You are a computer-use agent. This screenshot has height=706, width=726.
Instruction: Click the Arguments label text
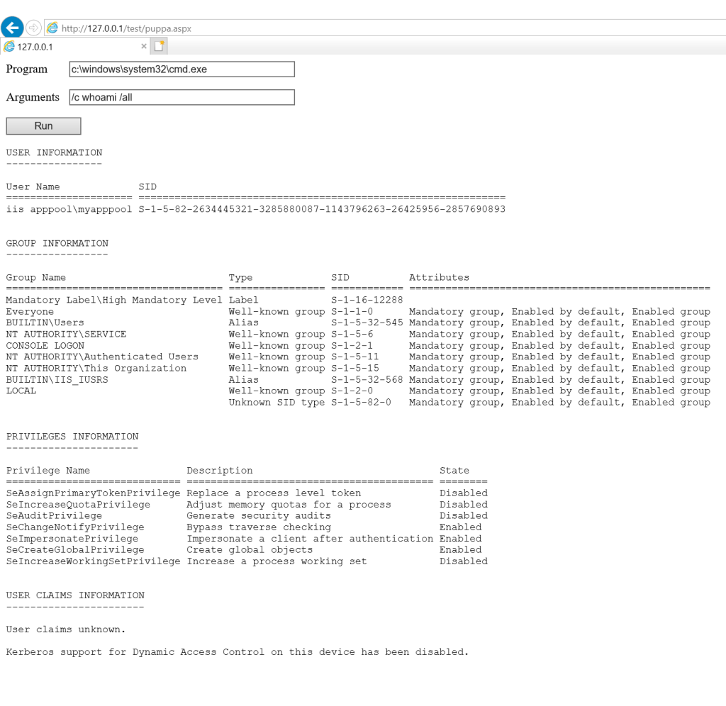[33, 97]
